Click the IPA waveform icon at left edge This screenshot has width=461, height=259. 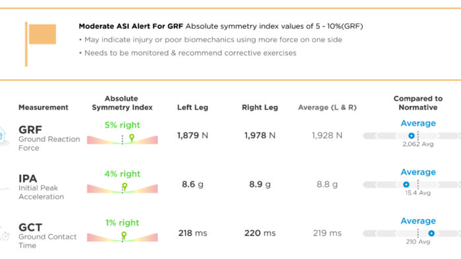pyautogui.click(x=5, y=189)
